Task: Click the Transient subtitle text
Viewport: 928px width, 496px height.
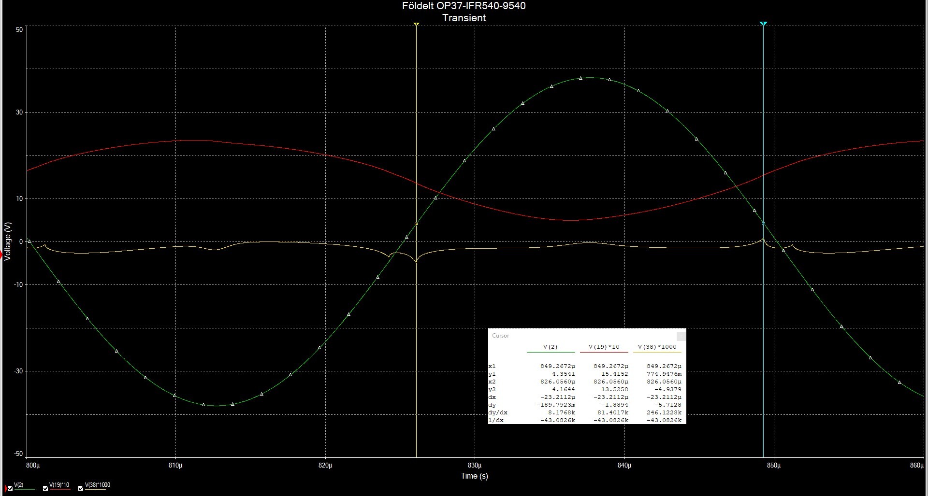Action: pyautogui.click(x=464, y=18)
